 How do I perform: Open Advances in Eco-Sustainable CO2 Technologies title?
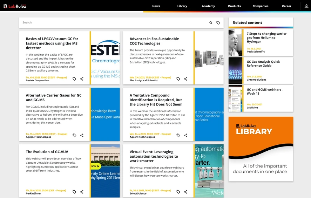154,41
